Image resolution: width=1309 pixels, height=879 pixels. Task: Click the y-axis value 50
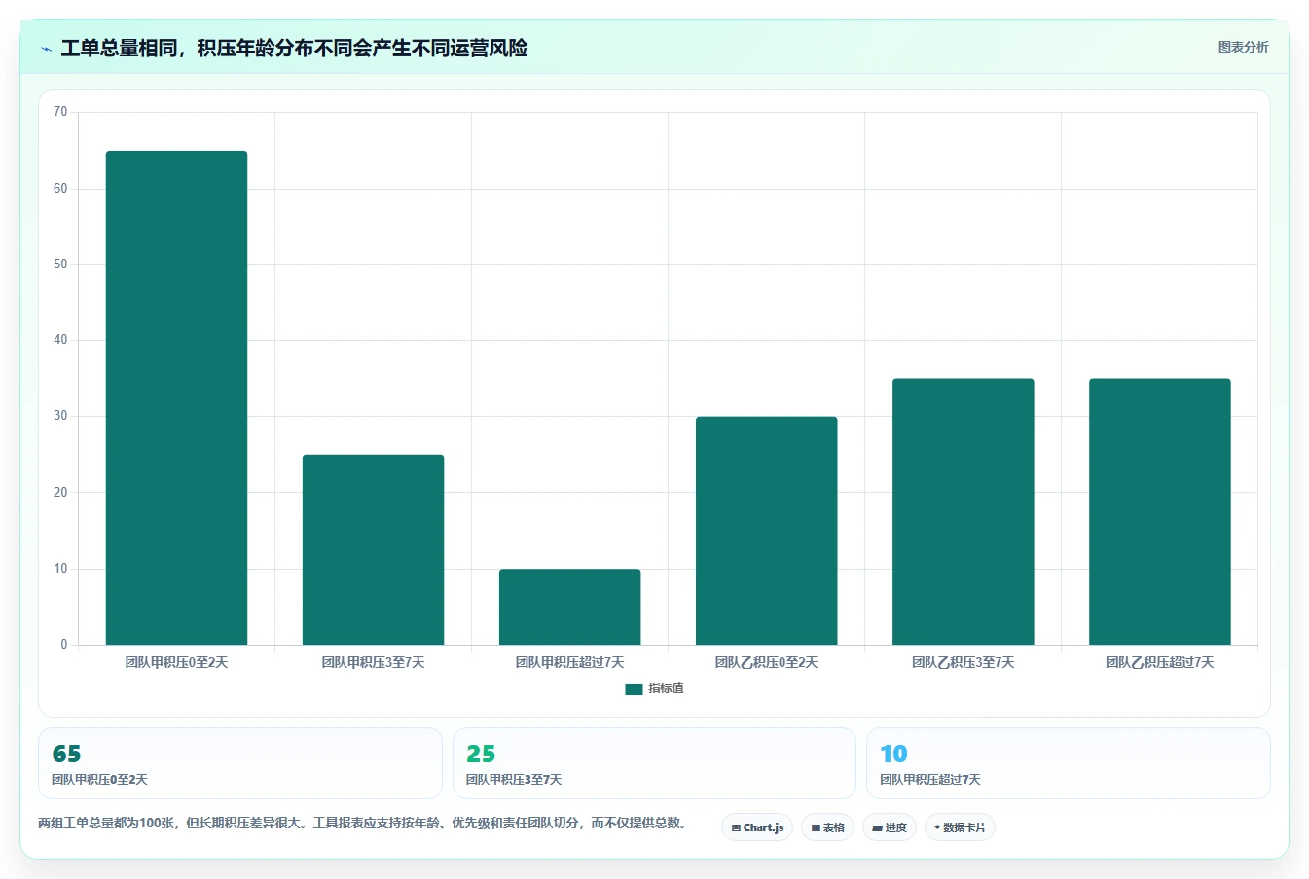pos(60,264)
